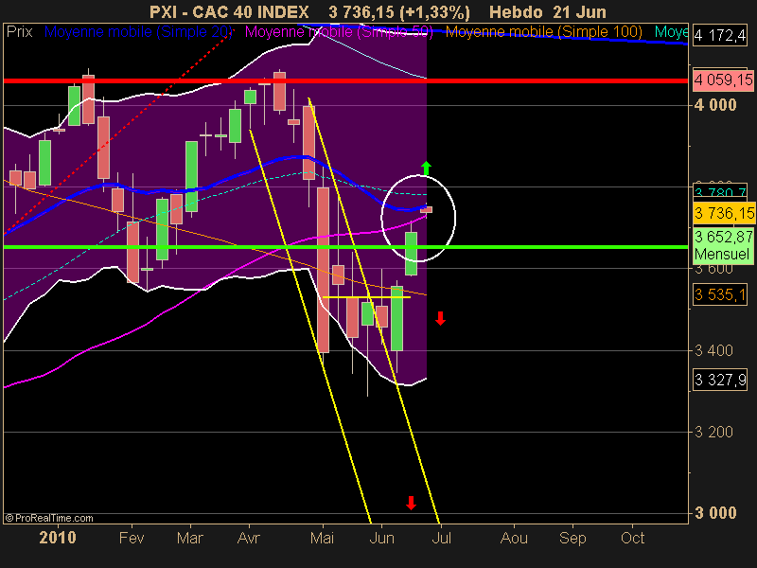Click the 3 327,9 price tag

(x=720, y=380)
